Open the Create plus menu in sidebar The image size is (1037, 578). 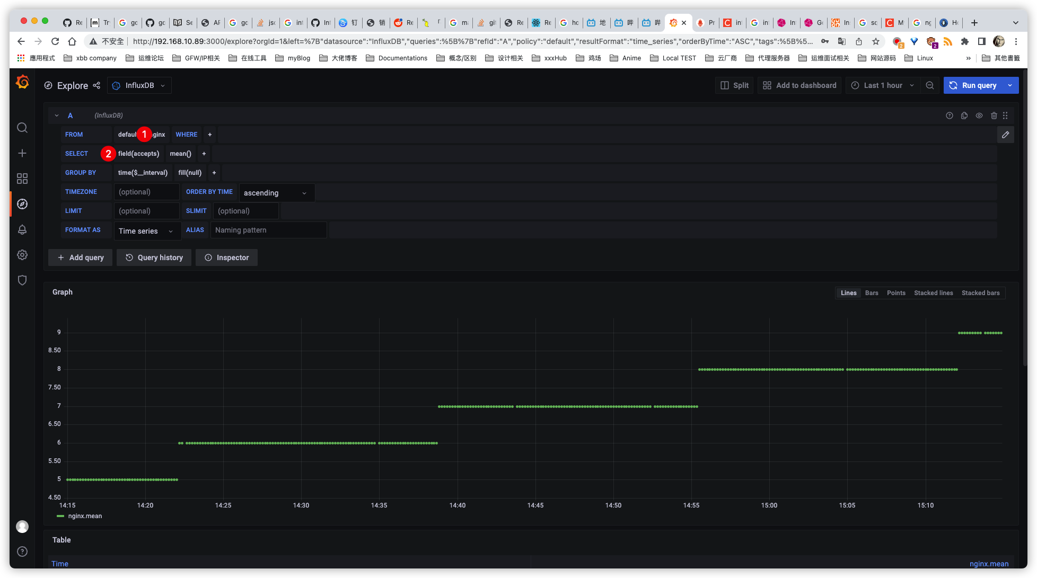(x=22, y=153)
